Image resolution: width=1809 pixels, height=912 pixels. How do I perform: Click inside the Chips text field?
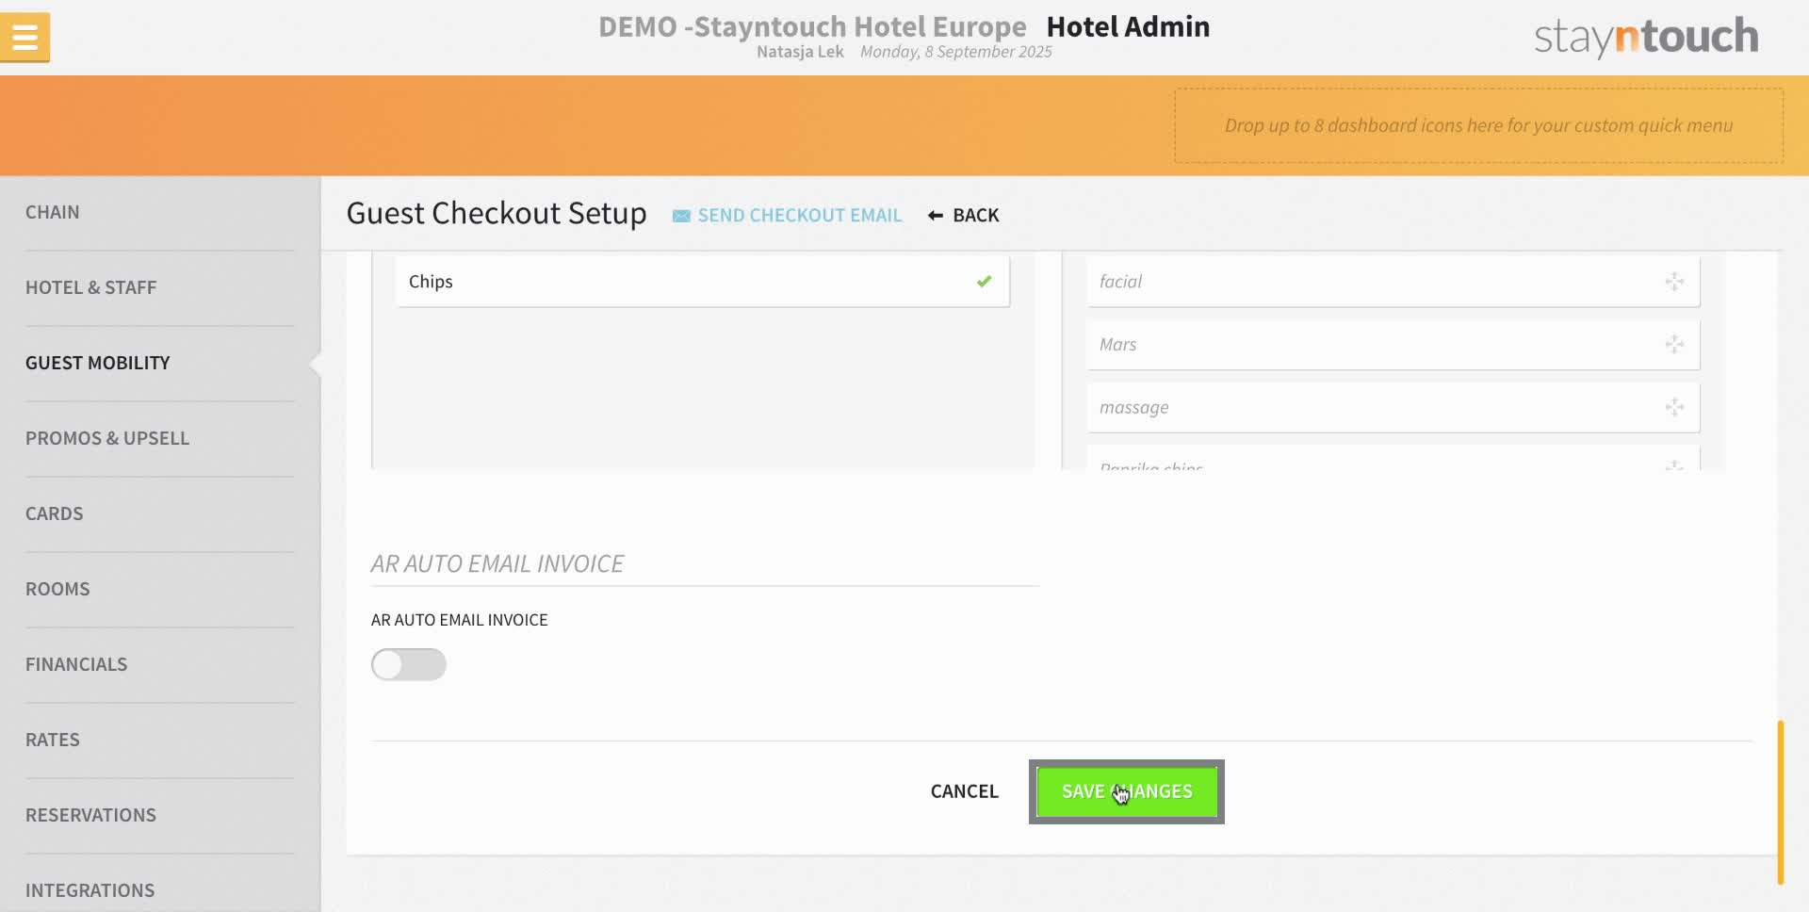pyautogui.click(x=660, y=281)
